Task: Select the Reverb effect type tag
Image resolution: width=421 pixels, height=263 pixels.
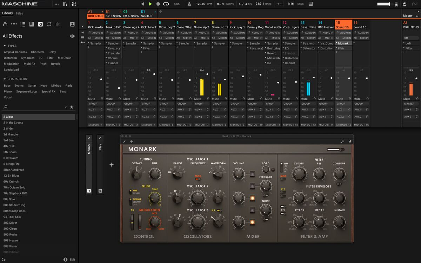Action: [x=55, y=64]
